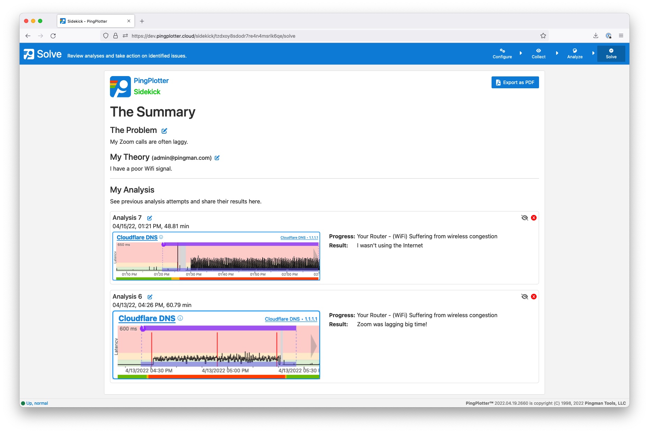This screenshot has width=649, height=433.
Task: Open Cloudflare DNS title in Analysis 6
Action: 147,318
